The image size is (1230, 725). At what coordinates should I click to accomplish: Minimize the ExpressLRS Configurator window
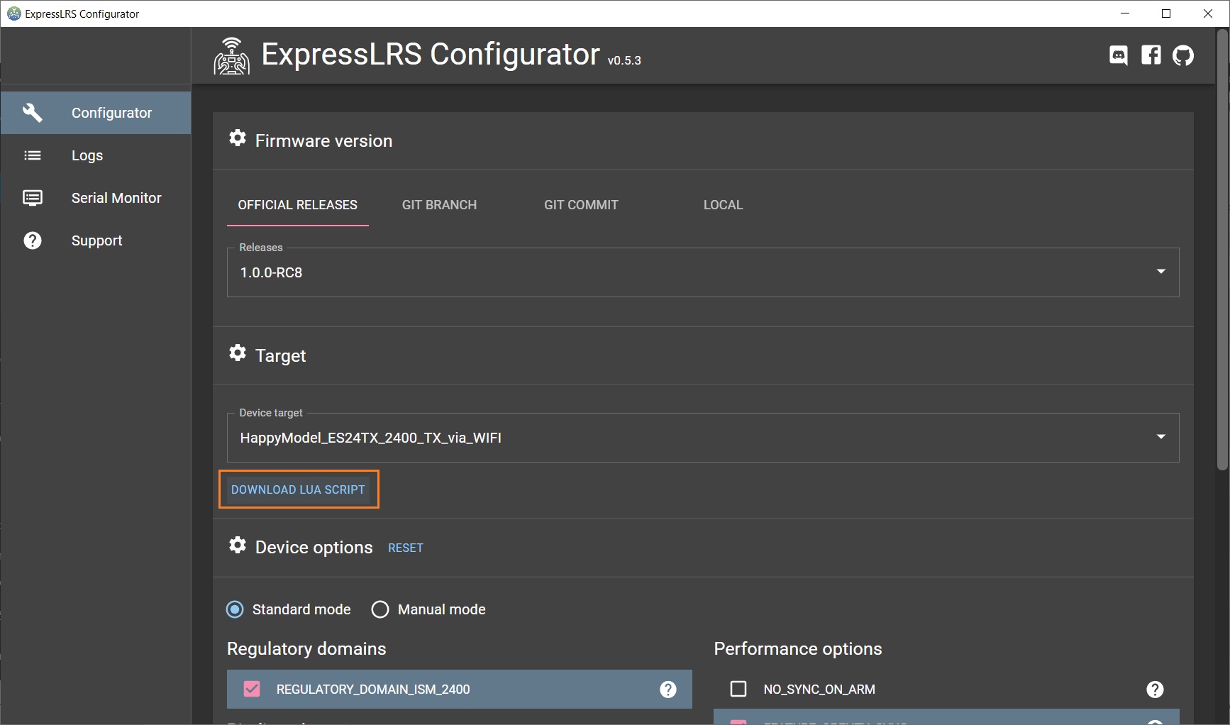pos(1125,13)
